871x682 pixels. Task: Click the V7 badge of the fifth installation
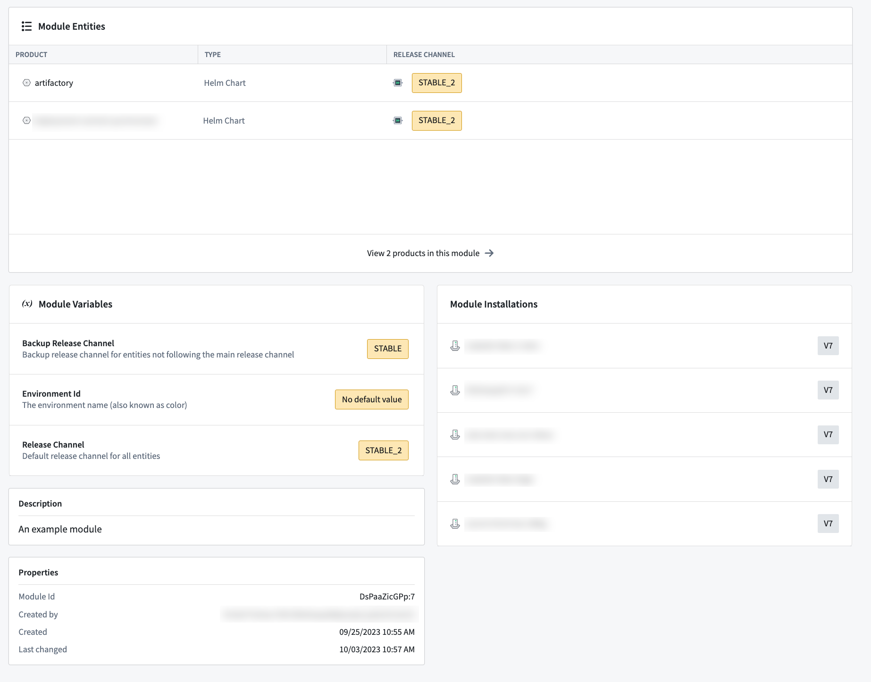pyautogui.click(x=828, y=524)
